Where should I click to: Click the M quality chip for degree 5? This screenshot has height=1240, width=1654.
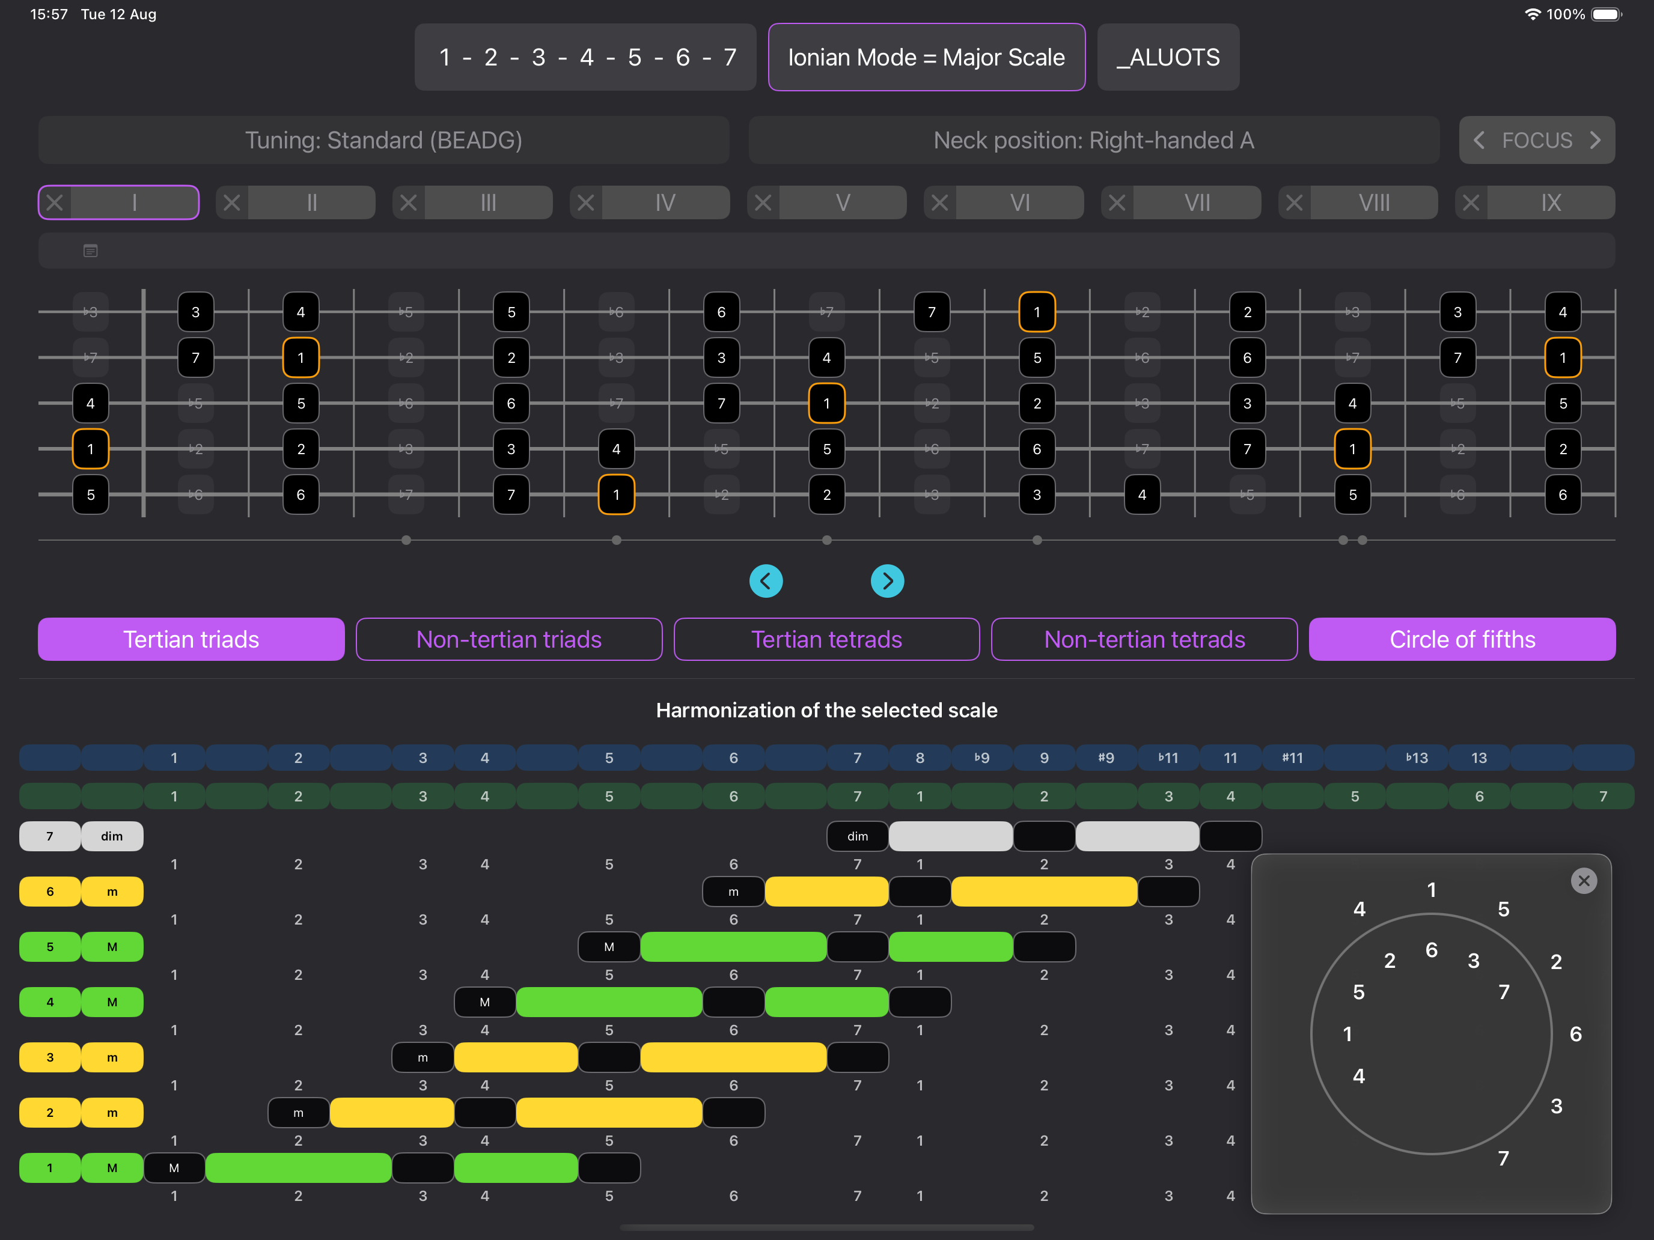tap(112, 947)
